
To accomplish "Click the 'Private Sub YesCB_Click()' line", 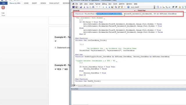I will (x=88, y=81).
